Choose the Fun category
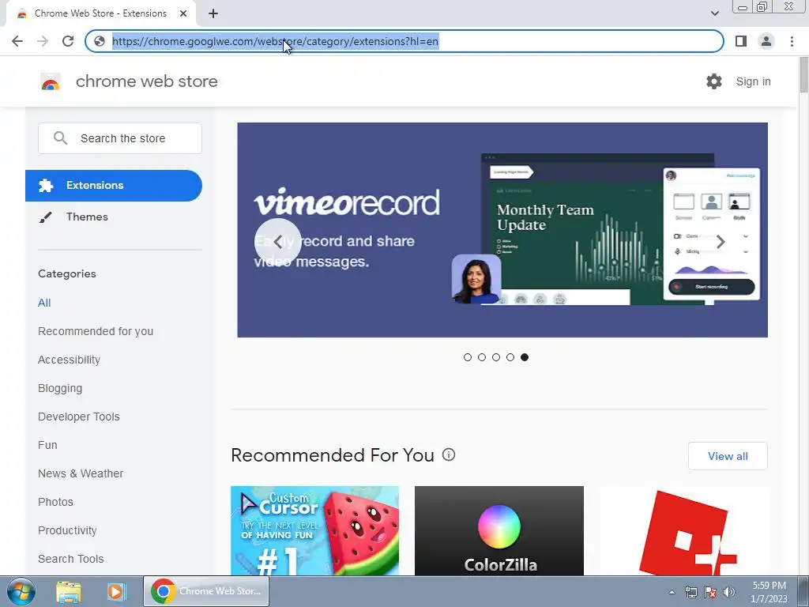Viewport: 809px width, 607px height. [47, 445]
